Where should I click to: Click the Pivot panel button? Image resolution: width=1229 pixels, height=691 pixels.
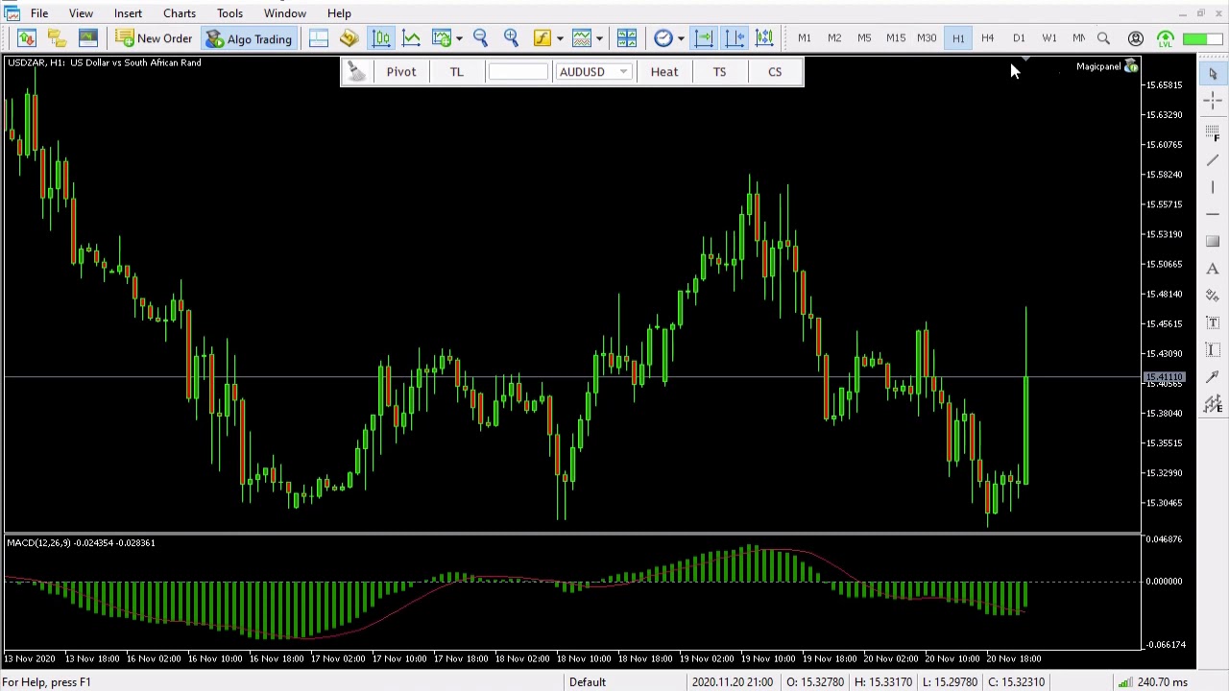401,72
